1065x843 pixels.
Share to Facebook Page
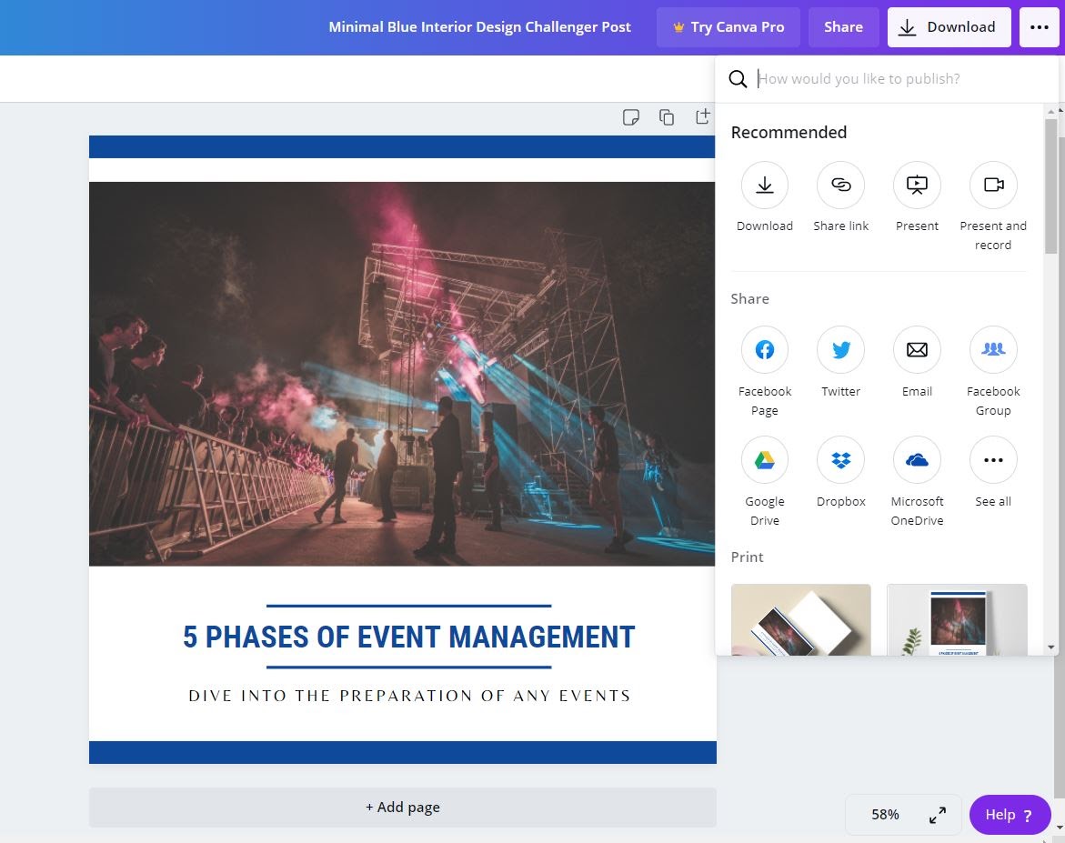(764, 350)
